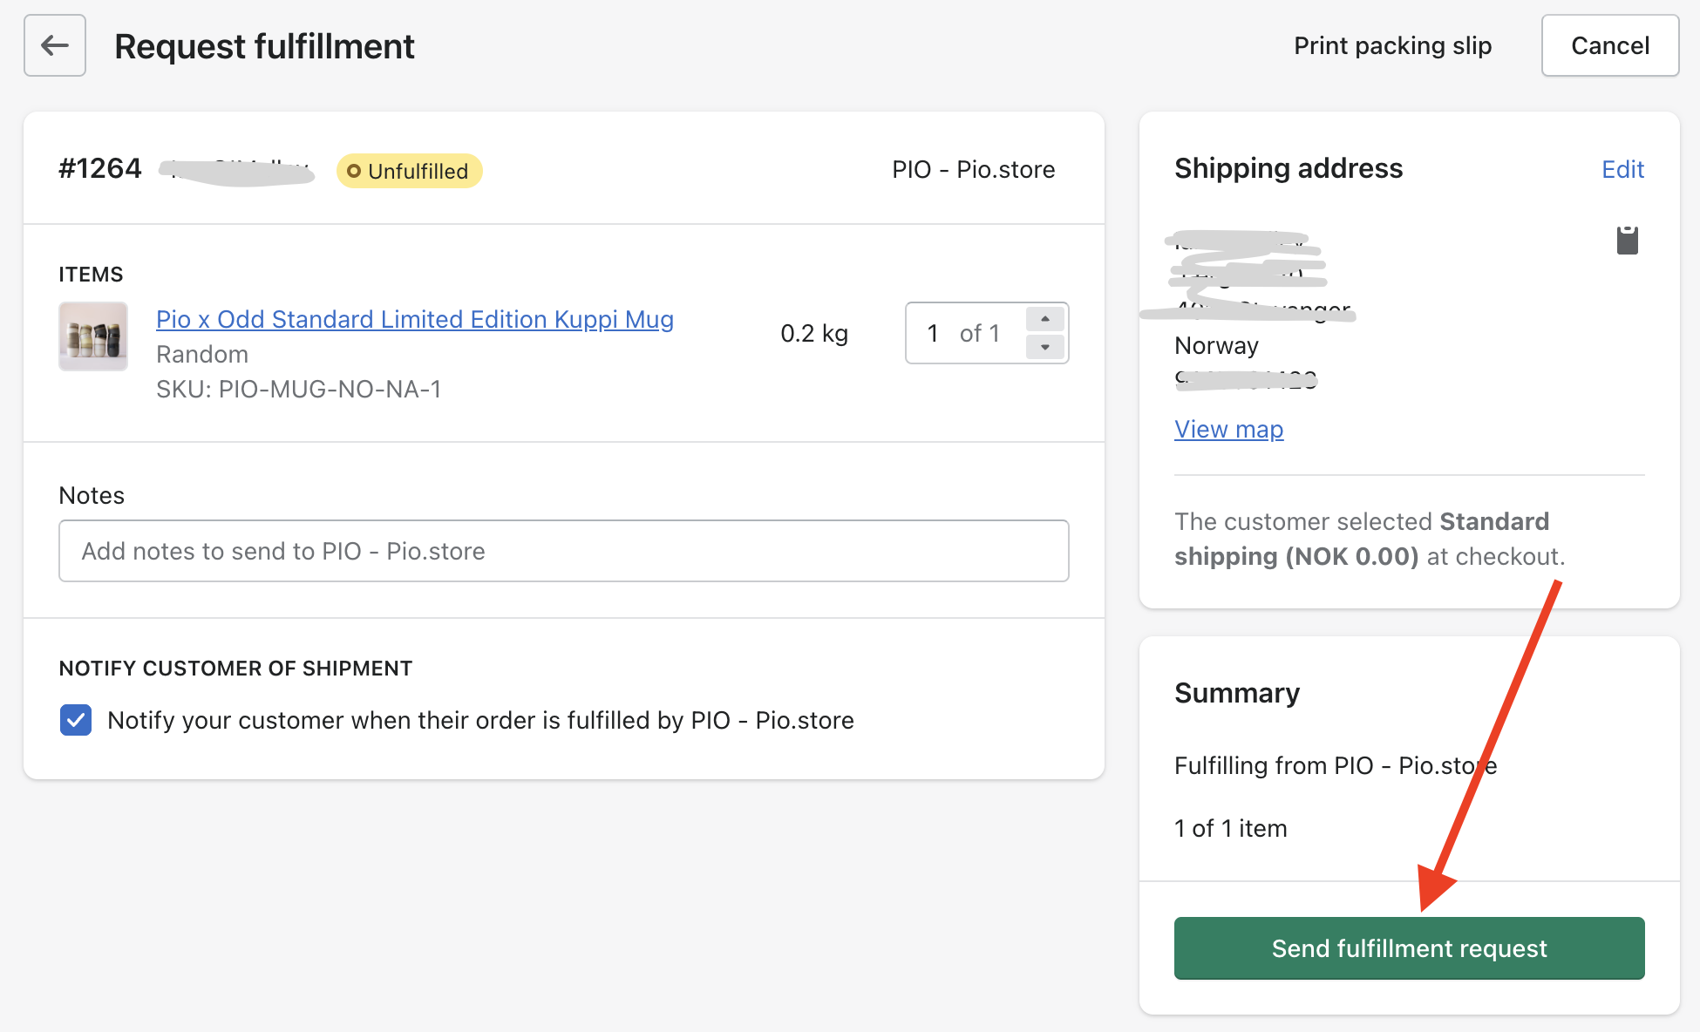Edit the shipping address

click(1622, 169)
